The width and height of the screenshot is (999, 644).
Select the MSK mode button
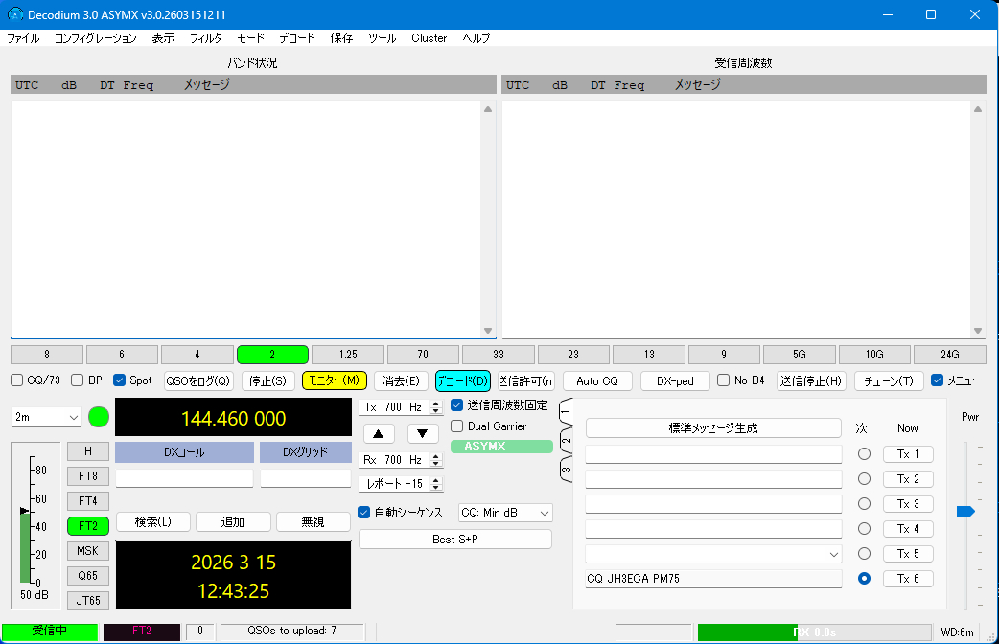[x=88, y=550]
